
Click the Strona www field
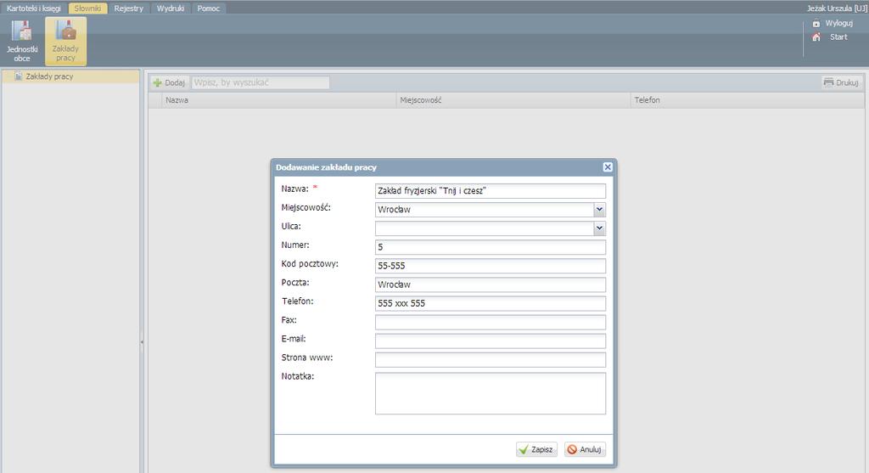click(x=491, y=360)
